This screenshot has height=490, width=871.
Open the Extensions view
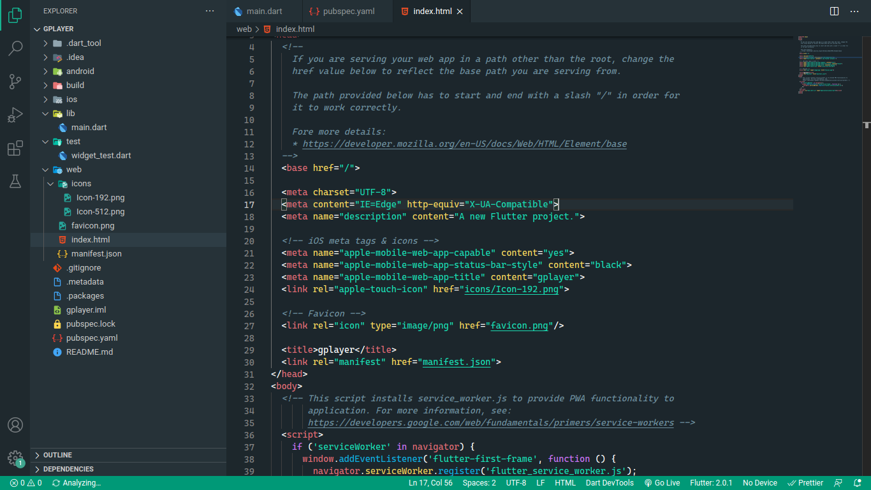click(x=15, y=149)
